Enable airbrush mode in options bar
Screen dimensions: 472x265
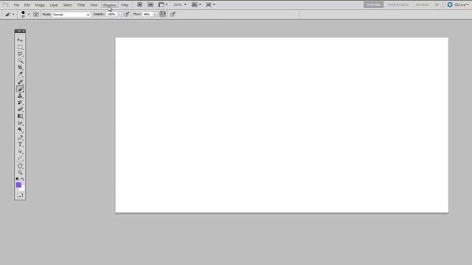(162, 14)
